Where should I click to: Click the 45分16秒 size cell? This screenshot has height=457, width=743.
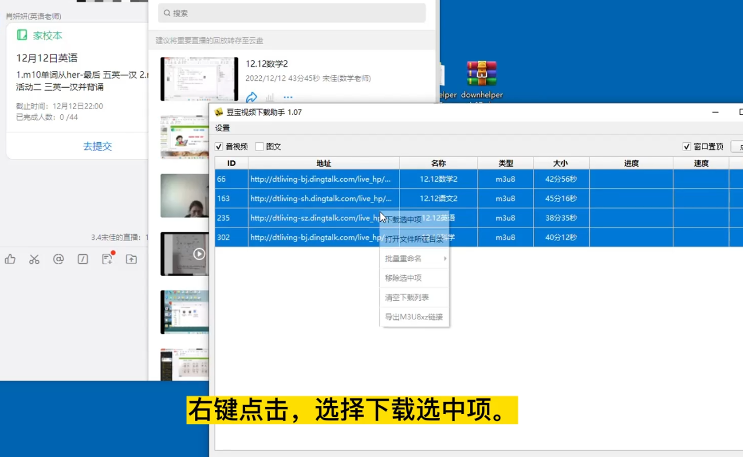click(x=561, y=199)
